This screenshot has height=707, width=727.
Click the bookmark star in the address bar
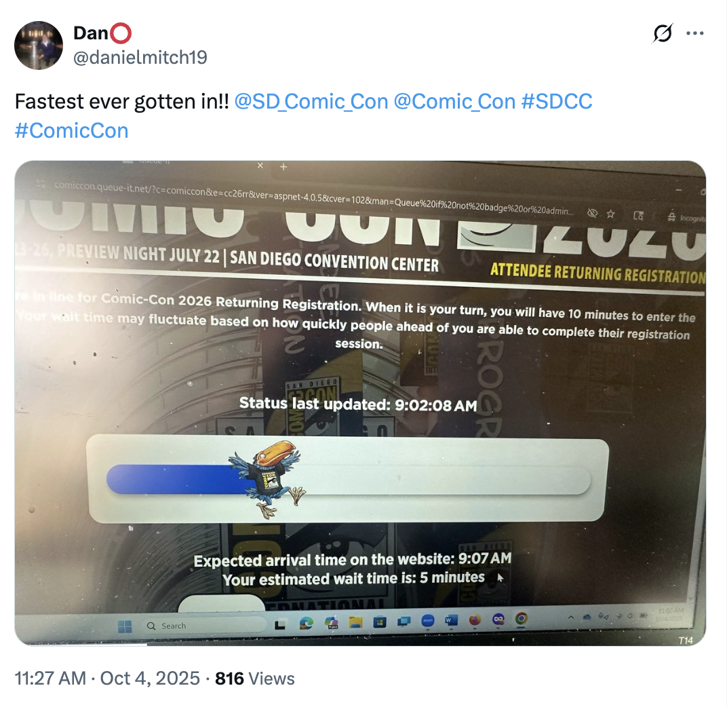click(610, 214)
